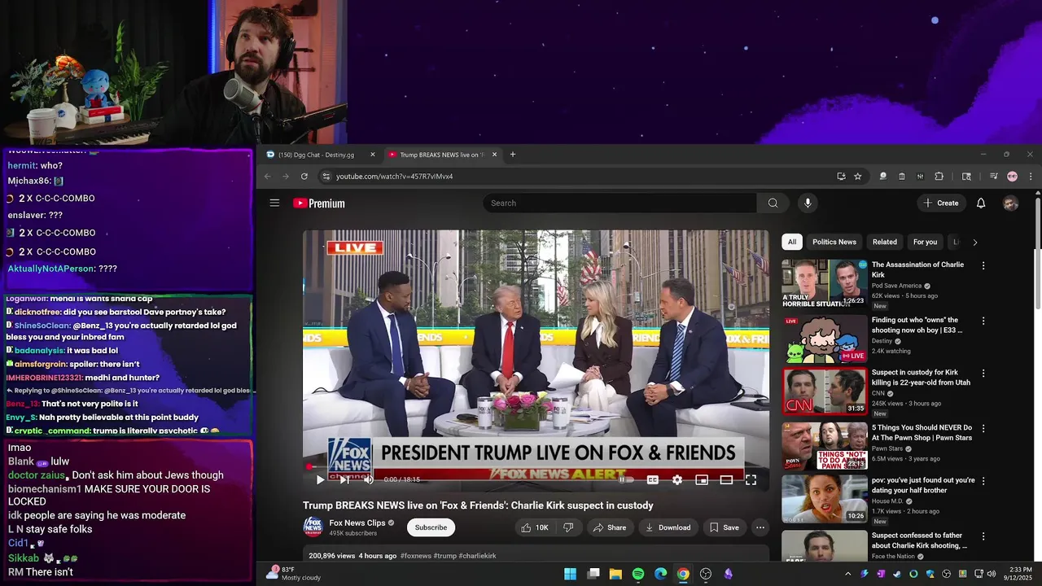The height and width of the screenshot is (586, 1042).
Task: Start voice search with the microphone icon
Action: [x=808, y=203]
